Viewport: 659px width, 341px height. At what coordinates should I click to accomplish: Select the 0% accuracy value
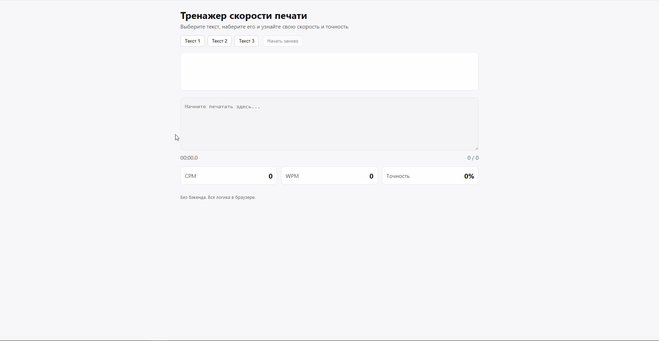click(469, 176)
